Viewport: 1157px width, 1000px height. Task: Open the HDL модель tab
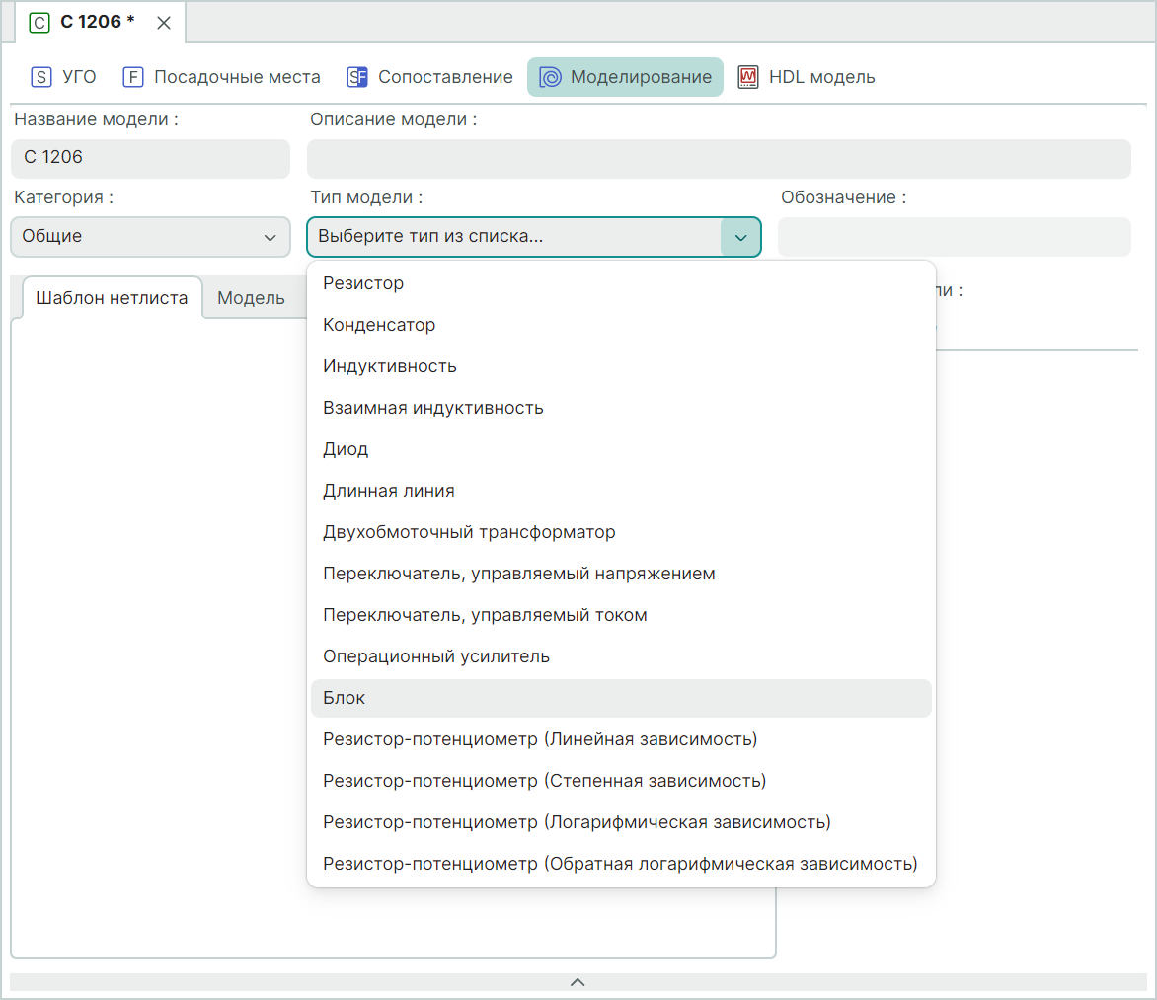click(807, 77)
